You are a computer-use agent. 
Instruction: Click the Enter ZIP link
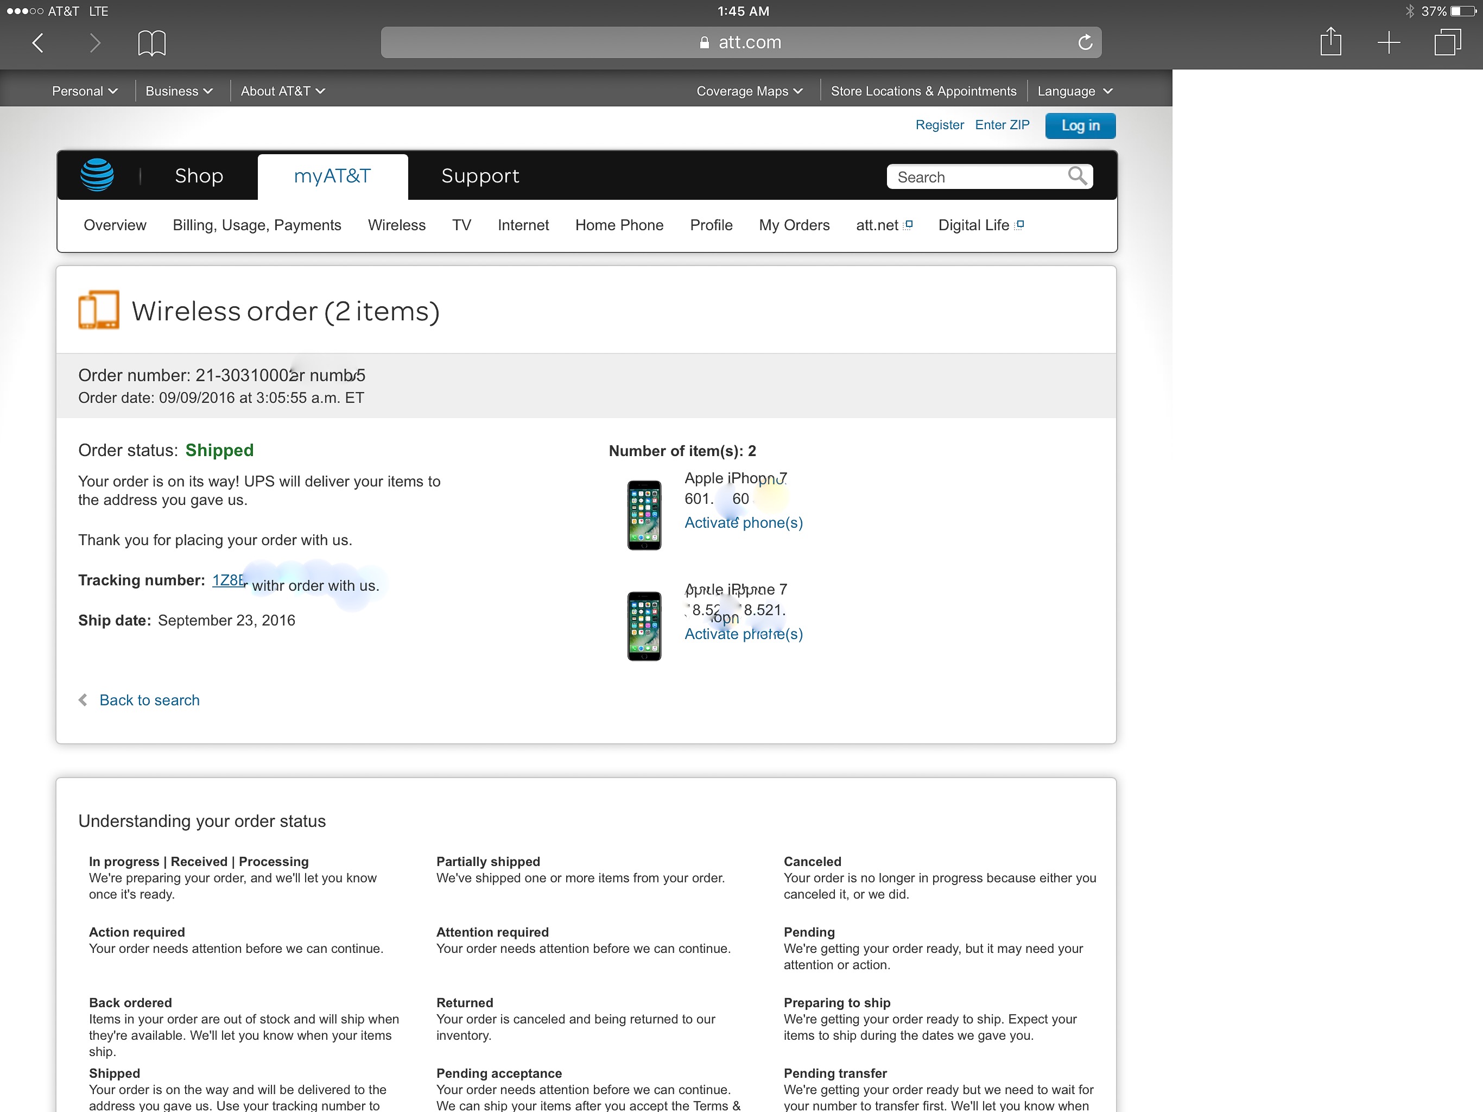click(1002, 125)
